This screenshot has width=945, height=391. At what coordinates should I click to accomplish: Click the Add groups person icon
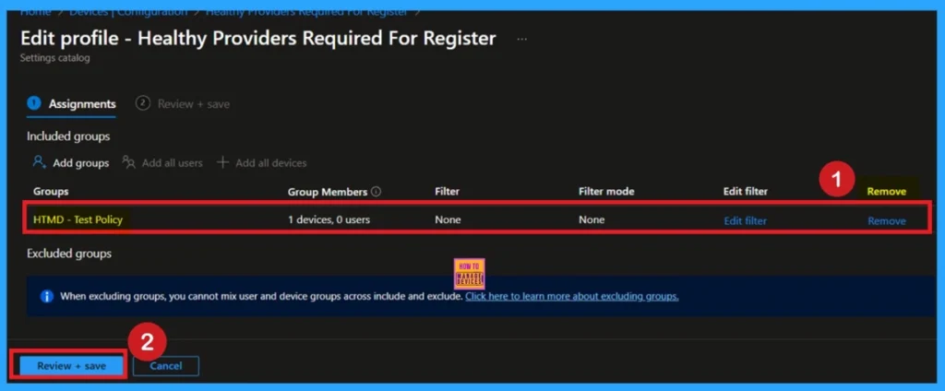pyautogui.click(x=40, y=162)
